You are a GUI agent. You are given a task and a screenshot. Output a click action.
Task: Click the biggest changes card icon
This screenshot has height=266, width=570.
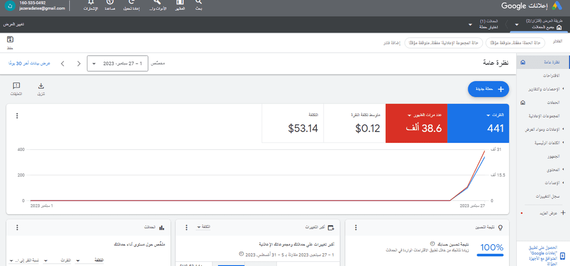click(331, 228)
